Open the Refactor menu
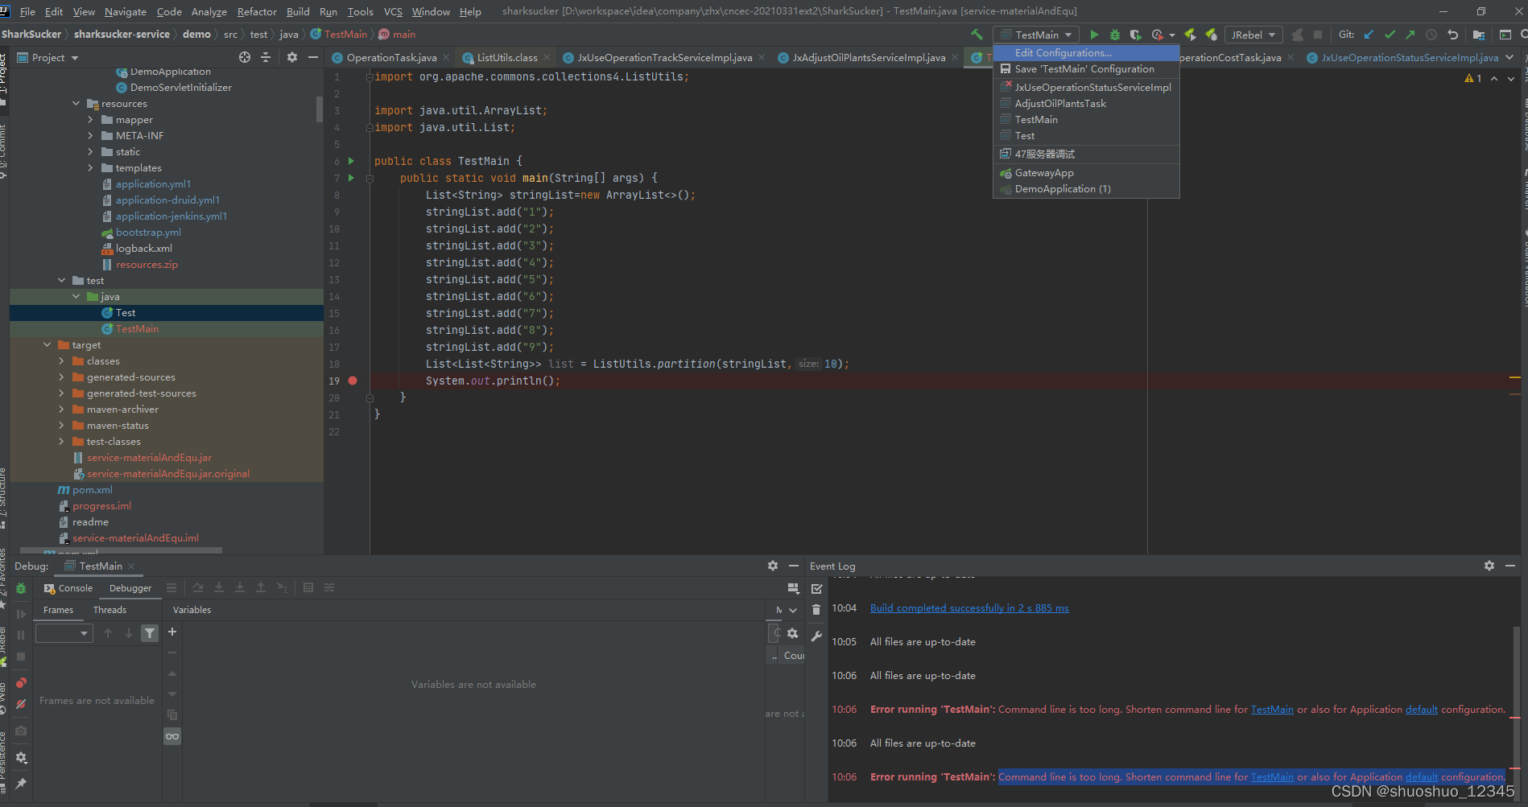 pyautogui.click(x=256, y=11)
